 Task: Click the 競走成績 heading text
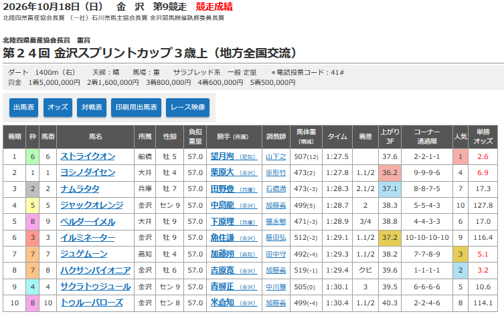click(214, 7)
